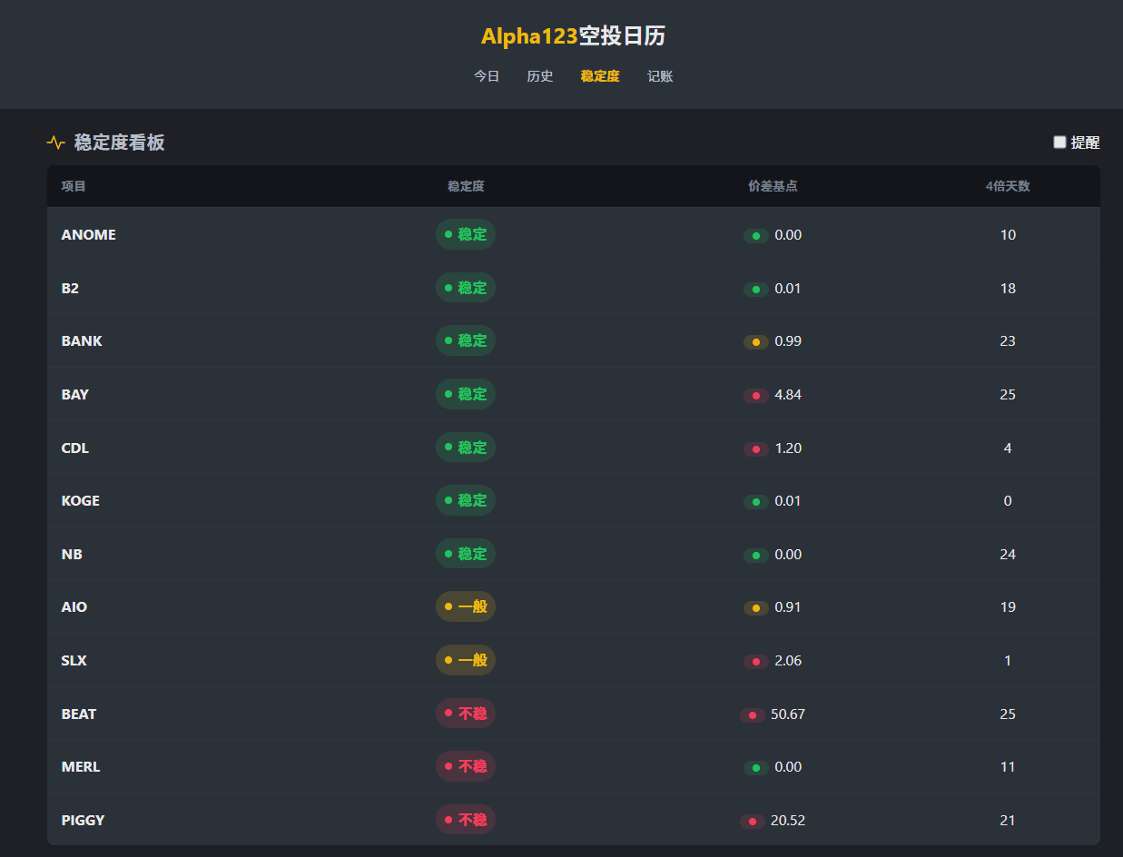Screen dimensions: 1123x857
Task: Select the active 稳定度 tab
Action: click(x=600, y=76)
